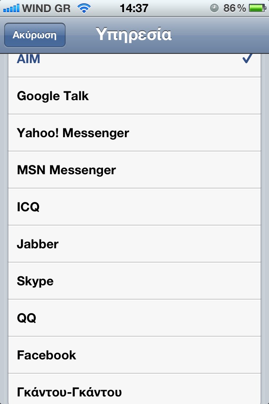Tap the 86% battery percentage text
Screen dimensions: 269x404
click(235, 8)
